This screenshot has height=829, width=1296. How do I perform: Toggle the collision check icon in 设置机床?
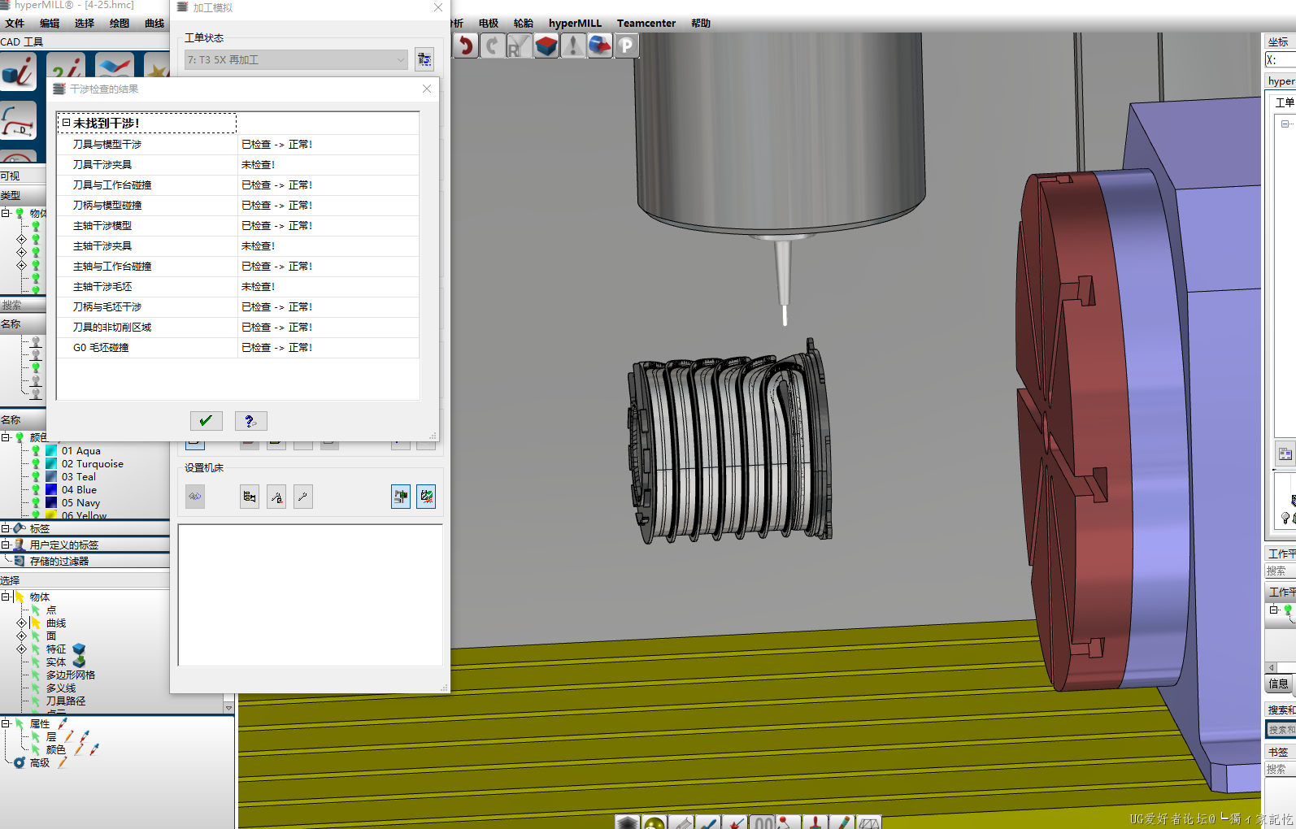pos(426,497)
